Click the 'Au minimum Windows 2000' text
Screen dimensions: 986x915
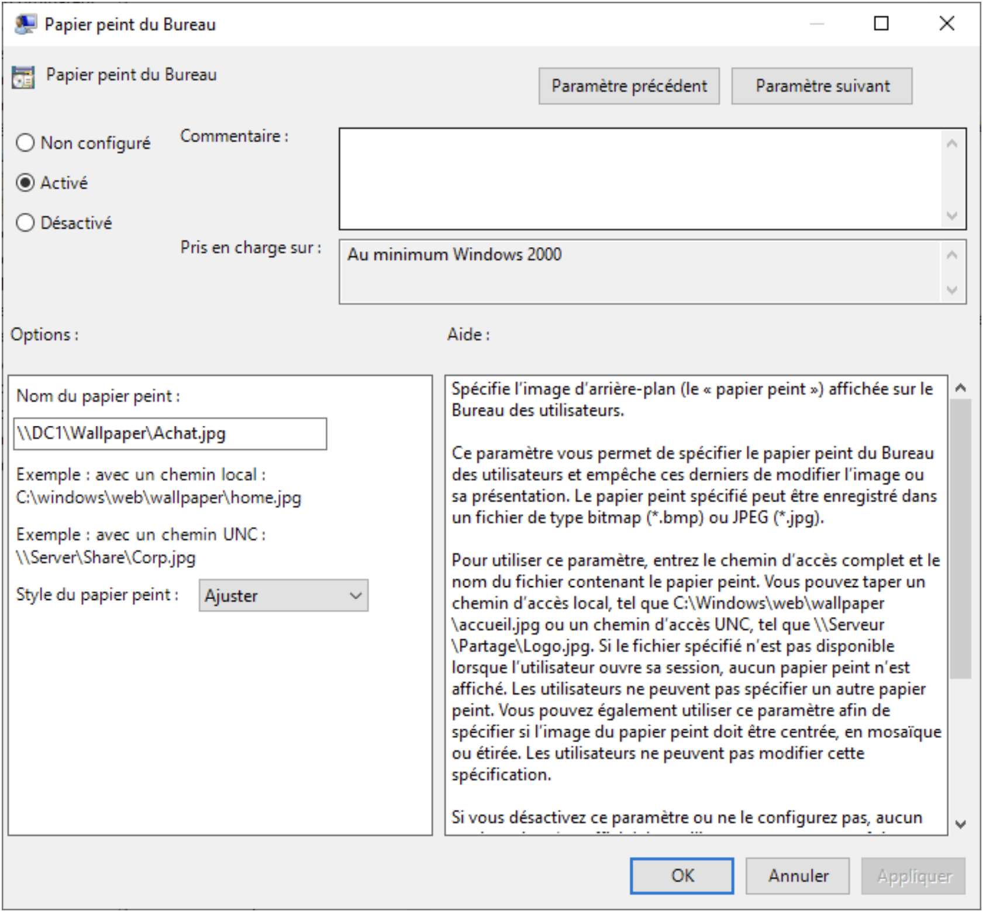coord(454,255)
